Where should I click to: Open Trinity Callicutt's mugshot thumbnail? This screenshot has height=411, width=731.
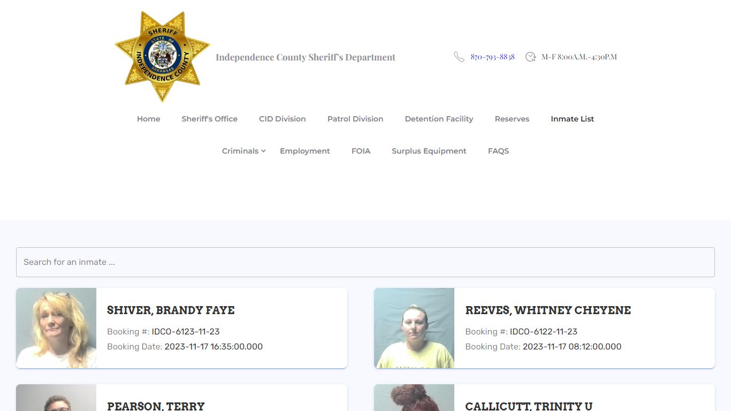(414, 398)
